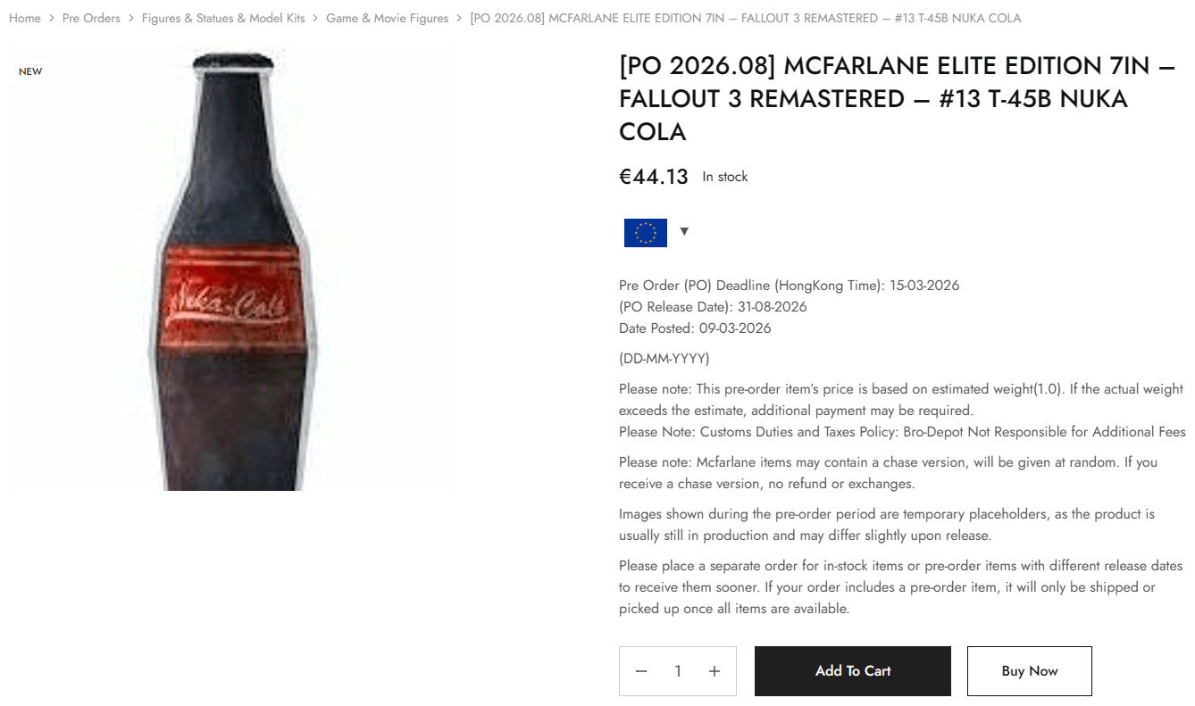The image size is (1195, 706).
Task: Click the chevron after Home breadcrumb
Action: (52, 18)
